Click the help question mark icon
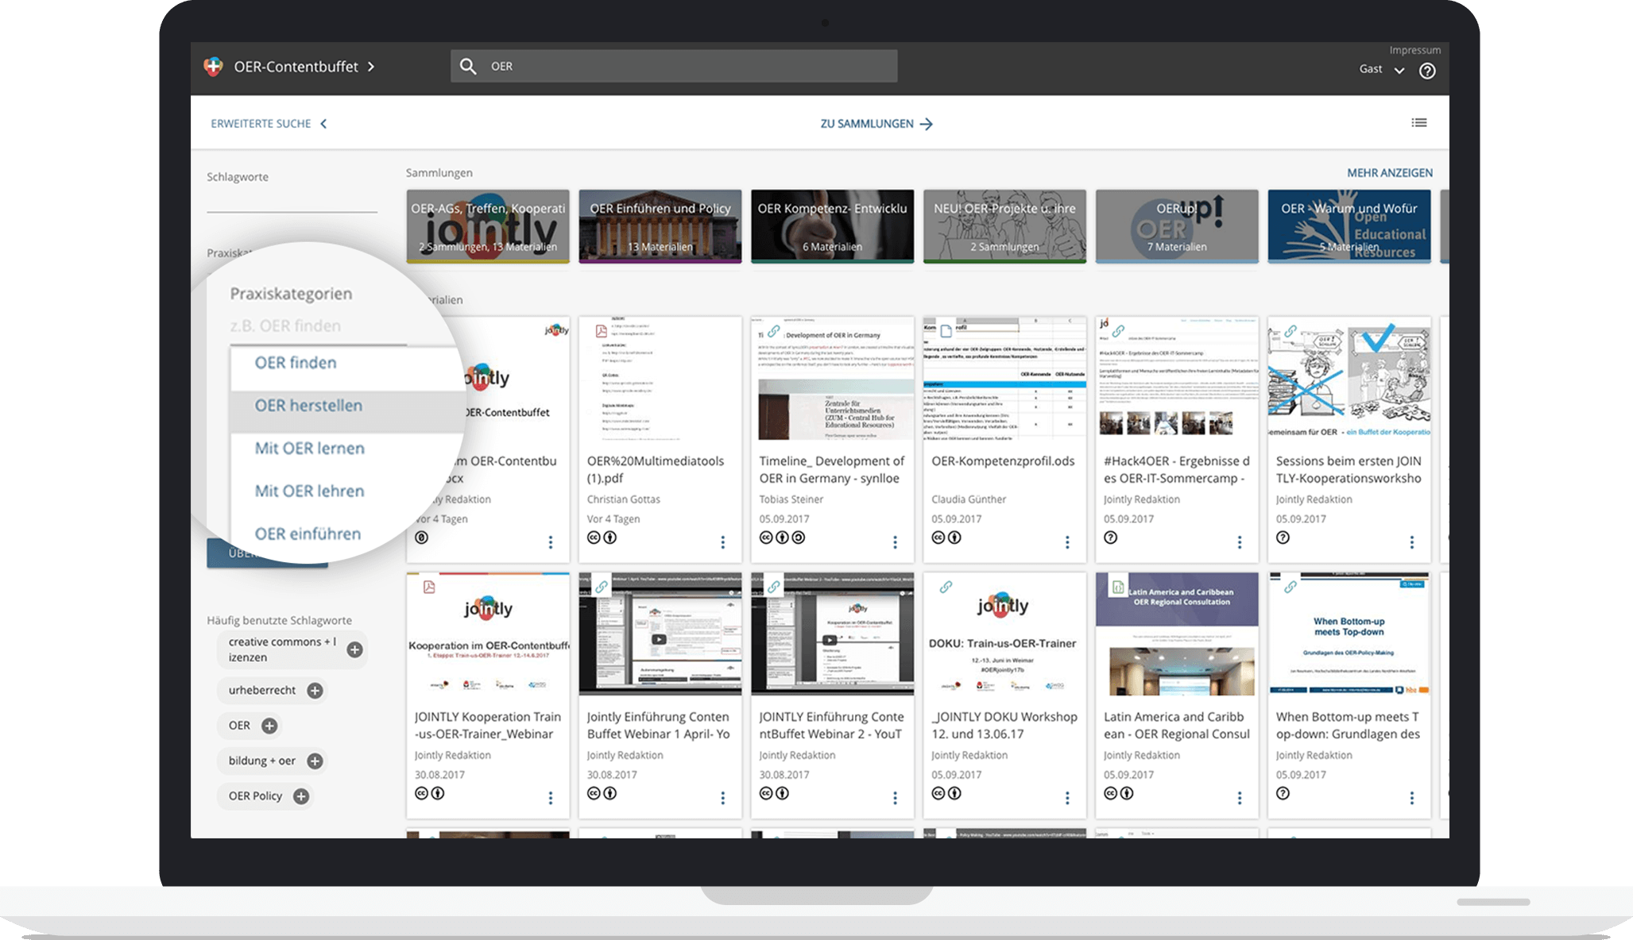This screenshot has height=940, width=1633. 1427,71
